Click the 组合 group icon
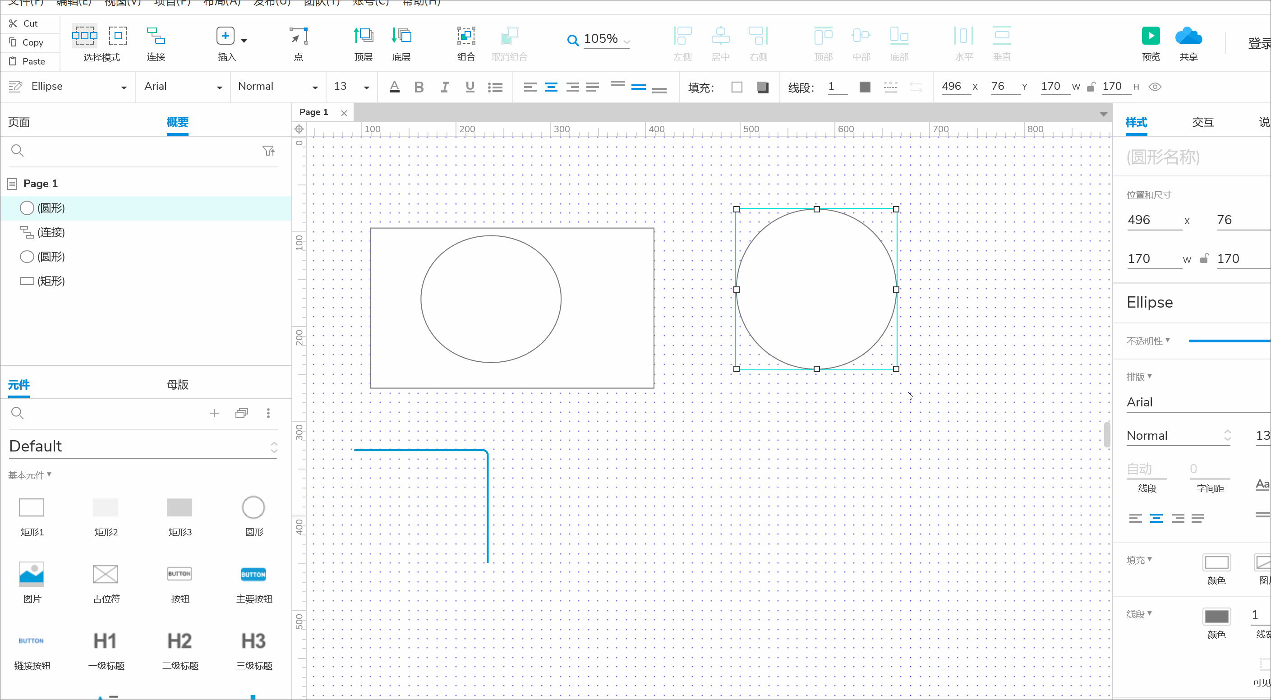This screenshot has width=1271, height=700. click(465, 37)
